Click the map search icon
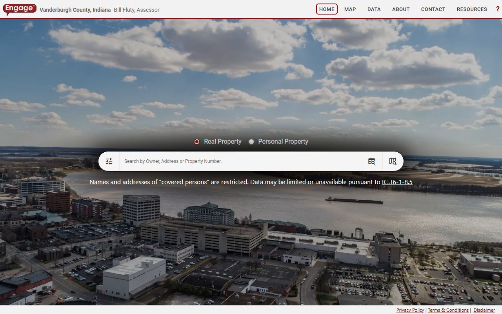Image resolution: width=502 pixels, height=314 pixels. point(393,161)
